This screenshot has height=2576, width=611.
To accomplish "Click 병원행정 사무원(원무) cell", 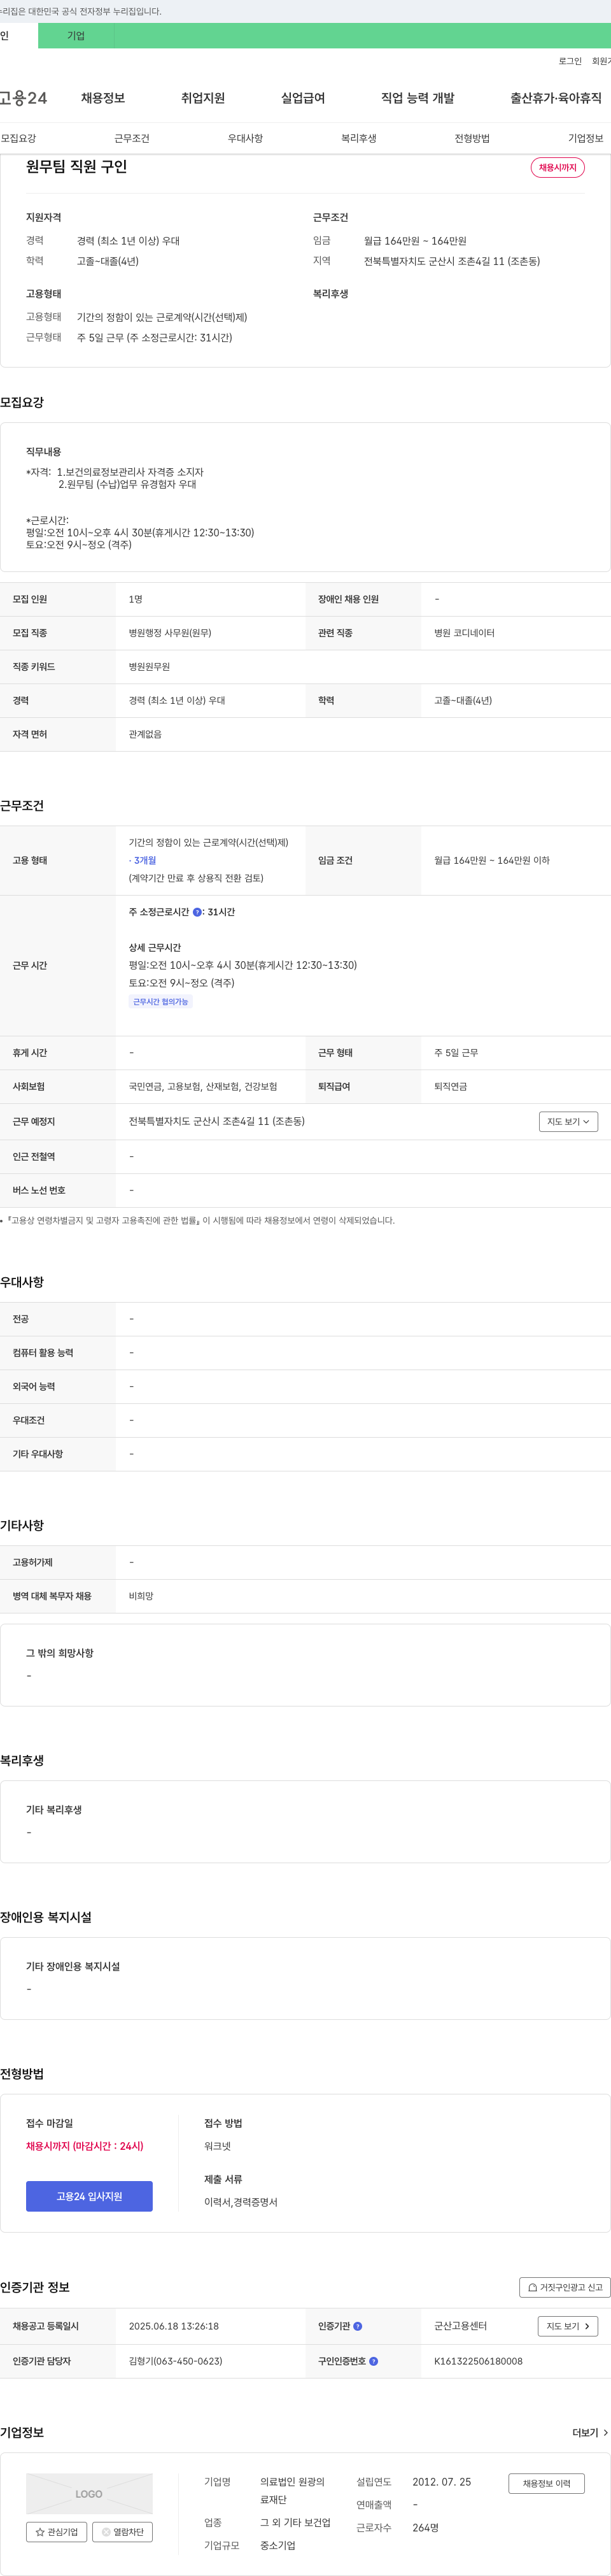I will (170, 633).
